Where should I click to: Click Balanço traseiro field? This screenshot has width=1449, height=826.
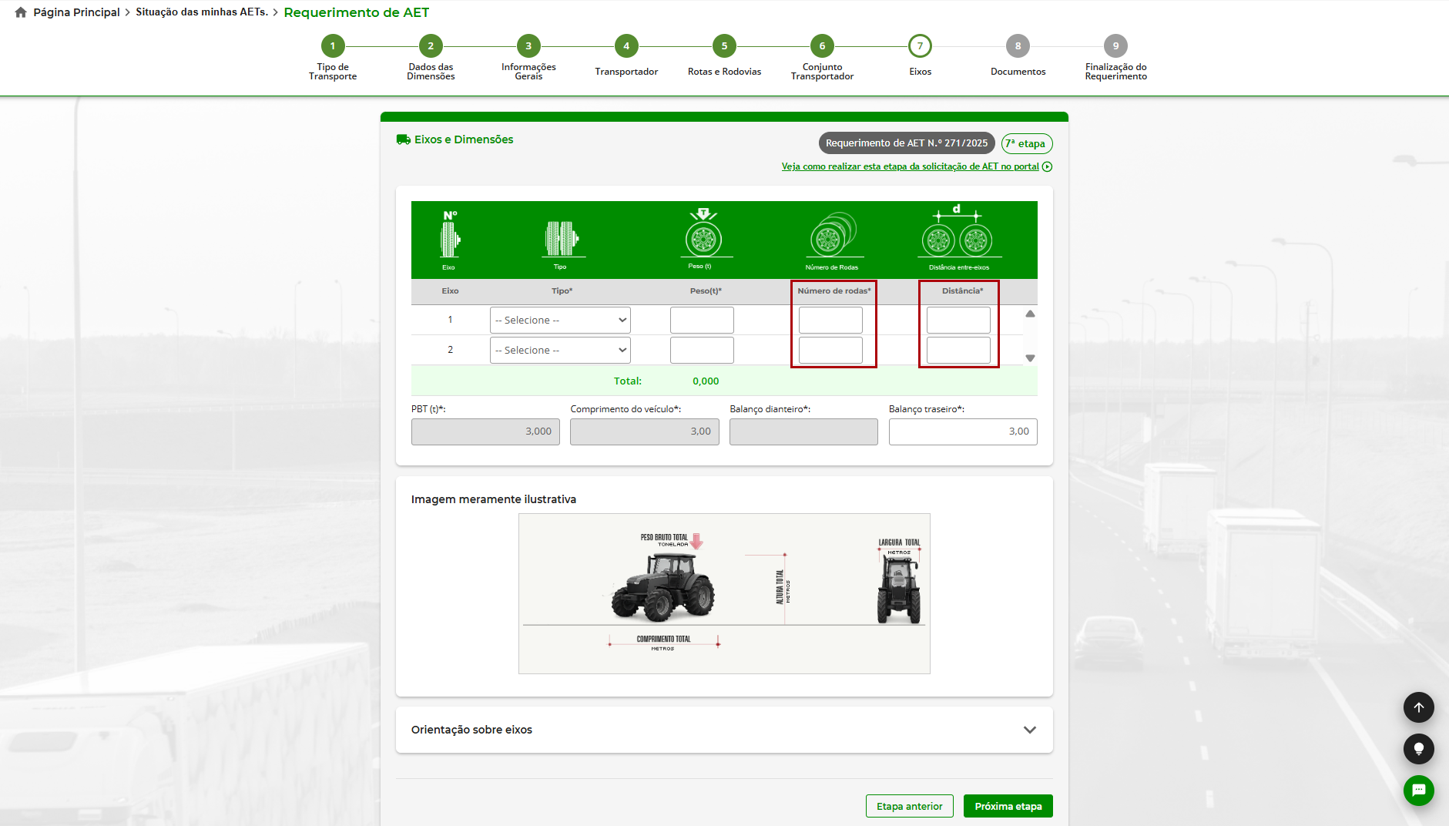963,431
